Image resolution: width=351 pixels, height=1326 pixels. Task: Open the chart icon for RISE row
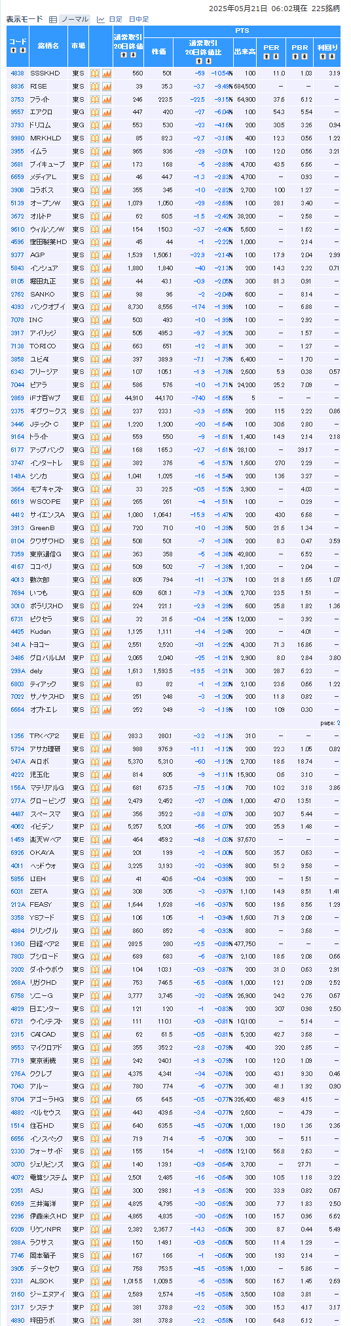pos(107,86)
